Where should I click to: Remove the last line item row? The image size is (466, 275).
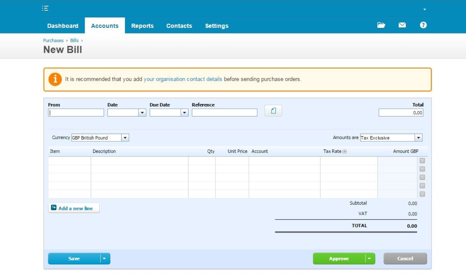(422, 194)
